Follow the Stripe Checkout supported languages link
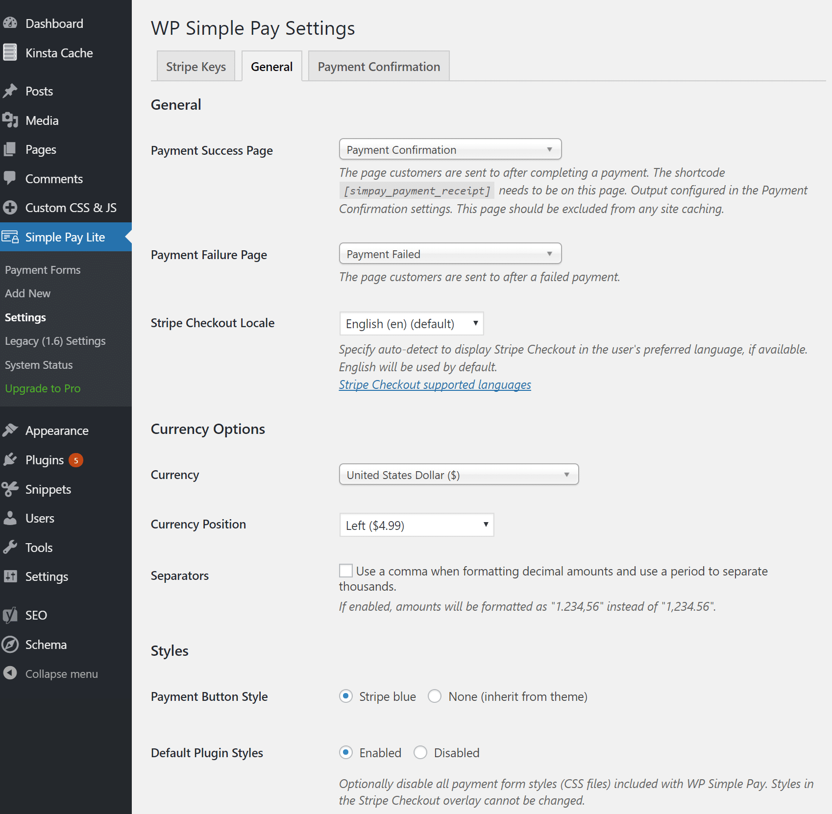This screenshot has width=832, height=814. pyautogui.click(x=434, y=384)
